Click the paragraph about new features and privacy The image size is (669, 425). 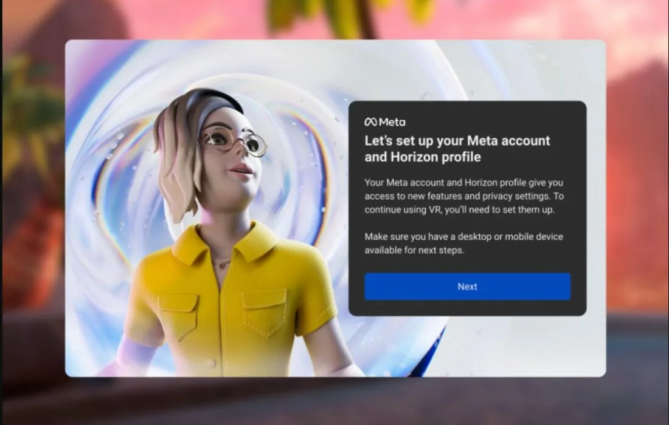tap(465, 196)
